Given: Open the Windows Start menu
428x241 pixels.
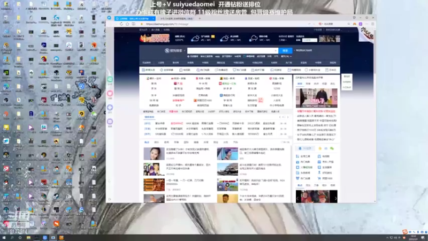Looking at the screenshot, I should click(4, 238).
